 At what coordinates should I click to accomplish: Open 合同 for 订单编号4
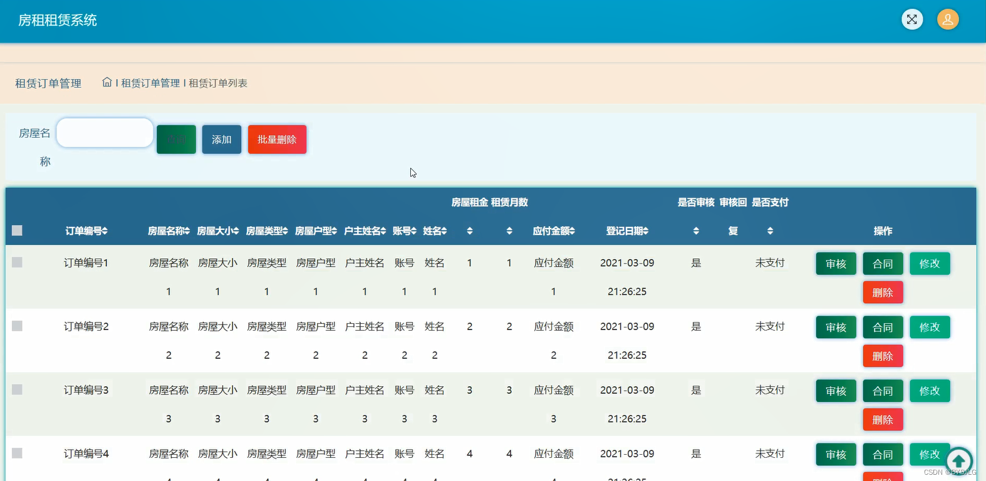[x=883, y=454]
